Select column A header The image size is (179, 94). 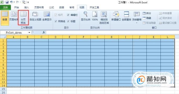pyautogui.click(x=14, y=37)
